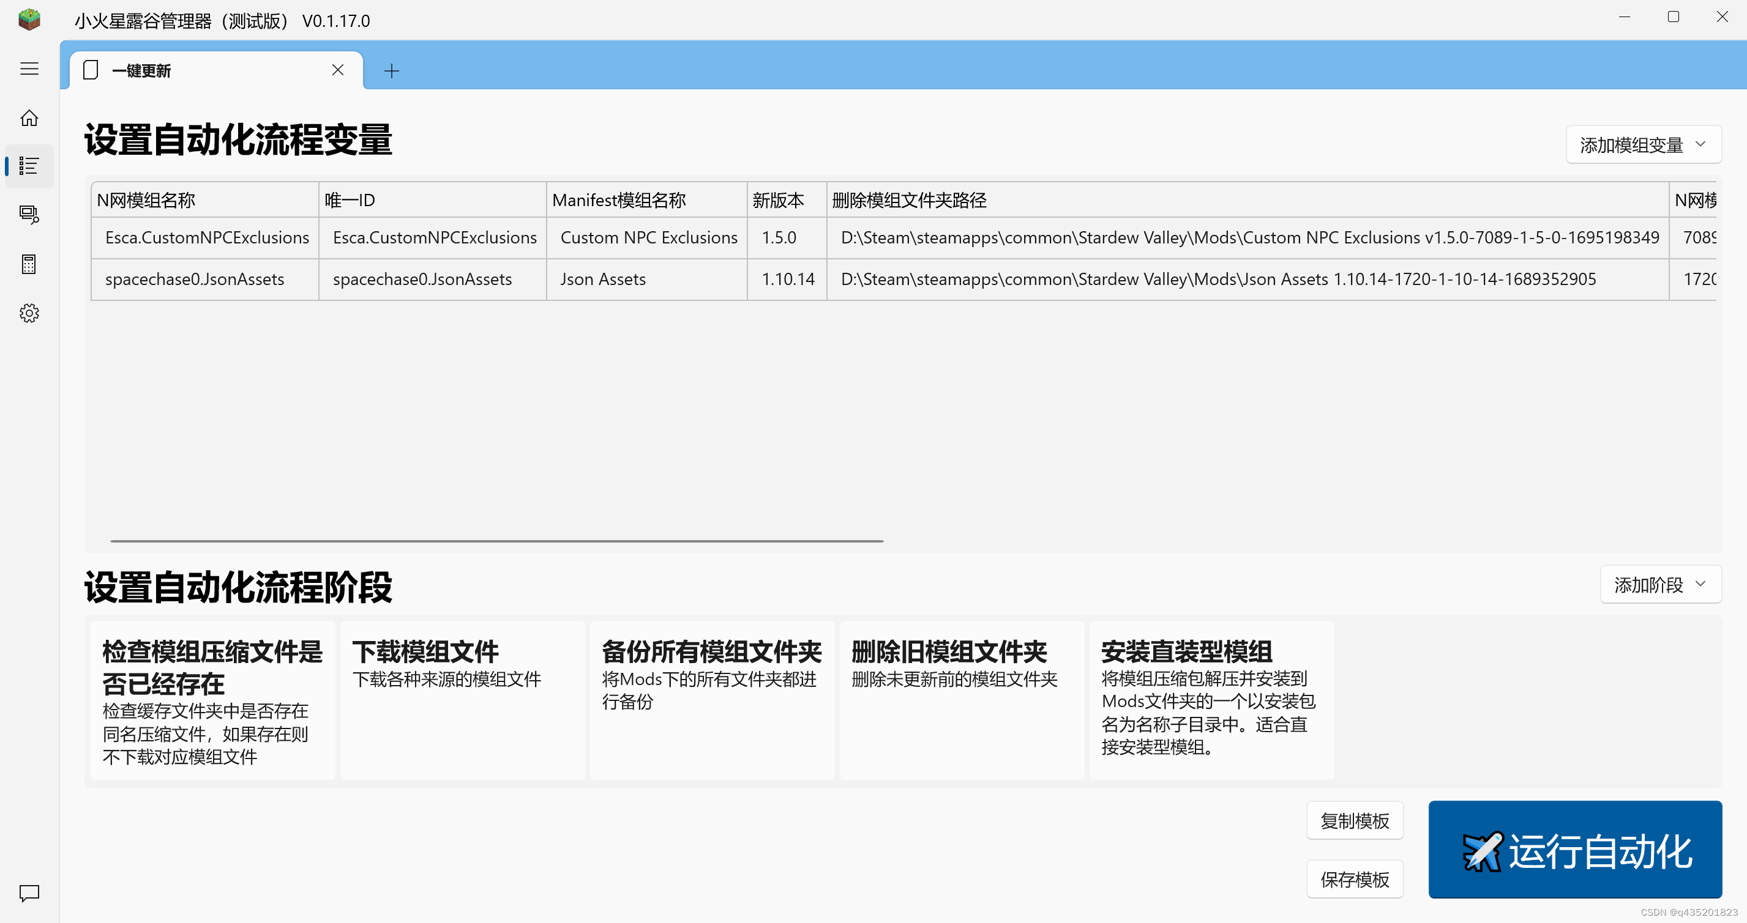
Task: Select the 检查模组压缩文件是否已经存在 stage card
Action: [x=212, y=700]
